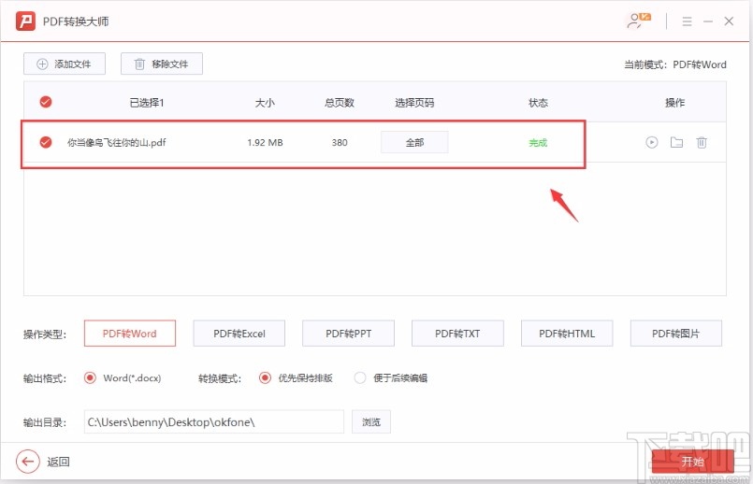Select the 优先保持排版 conversion mode
This screenshot has width=753, height=484.
pyautogui.click(x=265, y=378)
